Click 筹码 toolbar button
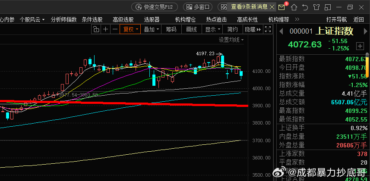 171,29
